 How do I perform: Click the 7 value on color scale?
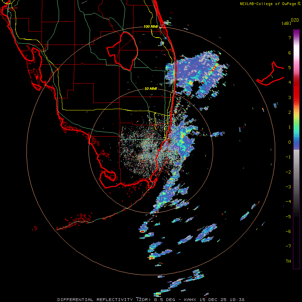point(290,38)
